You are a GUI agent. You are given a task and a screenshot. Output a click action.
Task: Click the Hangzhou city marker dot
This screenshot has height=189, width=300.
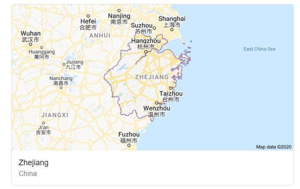point(146,52)
